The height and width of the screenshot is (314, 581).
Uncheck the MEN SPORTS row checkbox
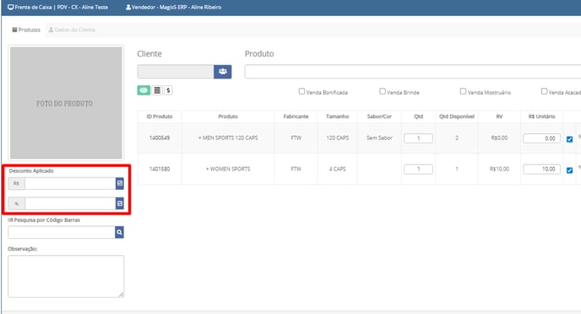tap(569, 139)
